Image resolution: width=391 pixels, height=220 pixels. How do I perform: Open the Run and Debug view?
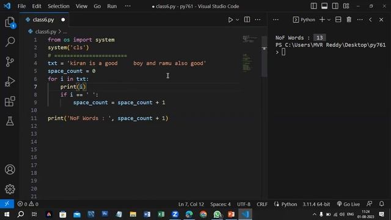pos(10,81)
